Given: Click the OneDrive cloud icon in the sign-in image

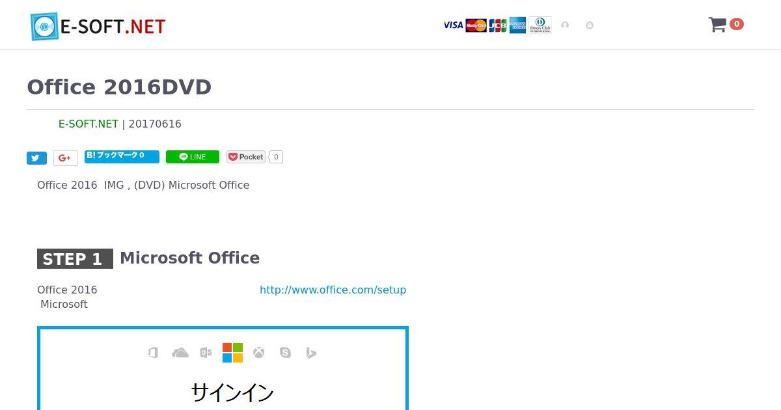Looking at the screenshot, I should 180,353.
